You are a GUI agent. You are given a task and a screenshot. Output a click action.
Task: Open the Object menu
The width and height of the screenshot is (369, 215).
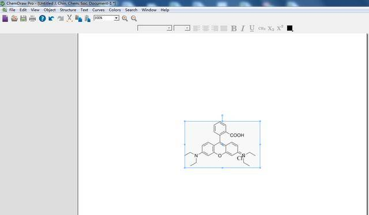(x=50, y=10)
